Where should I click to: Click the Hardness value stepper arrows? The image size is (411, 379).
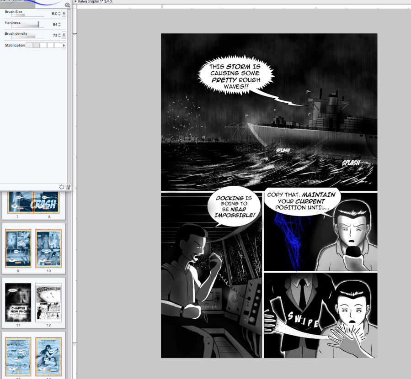(59, 25)
